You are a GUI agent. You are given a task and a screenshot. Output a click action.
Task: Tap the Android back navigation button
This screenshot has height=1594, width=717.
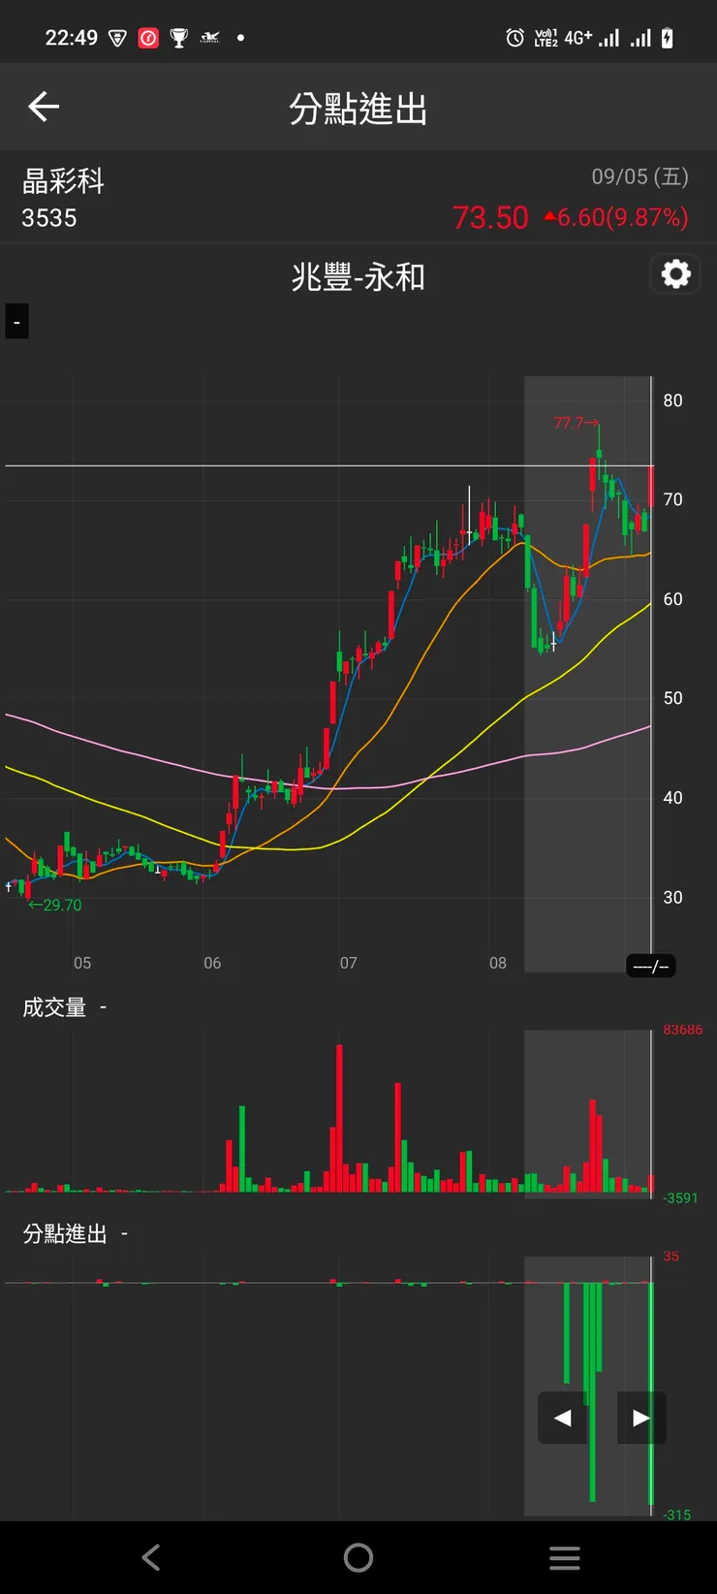pos(151,1557)
